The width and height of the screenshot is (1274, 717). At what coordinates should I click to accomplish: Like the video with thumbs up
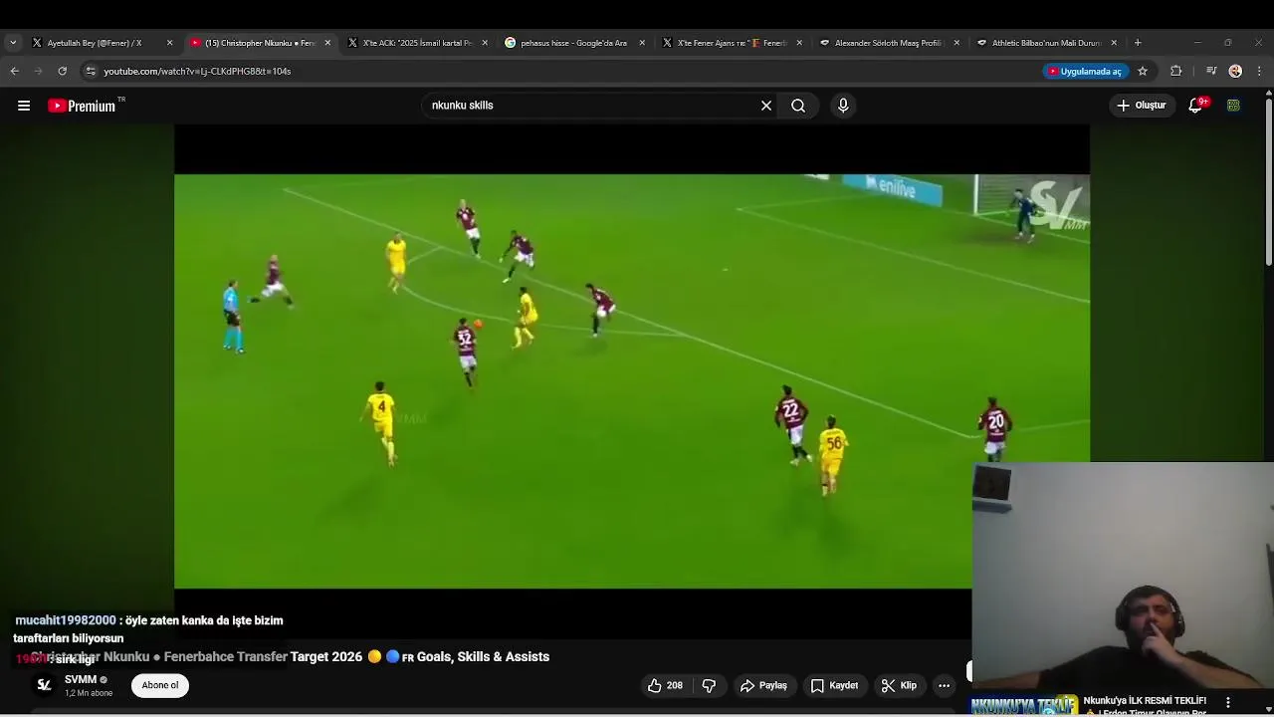click(665, 685)
